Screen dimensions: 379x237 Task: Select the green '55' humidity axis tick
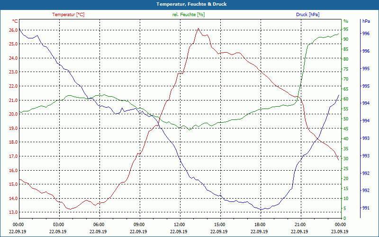click(346, 109)
